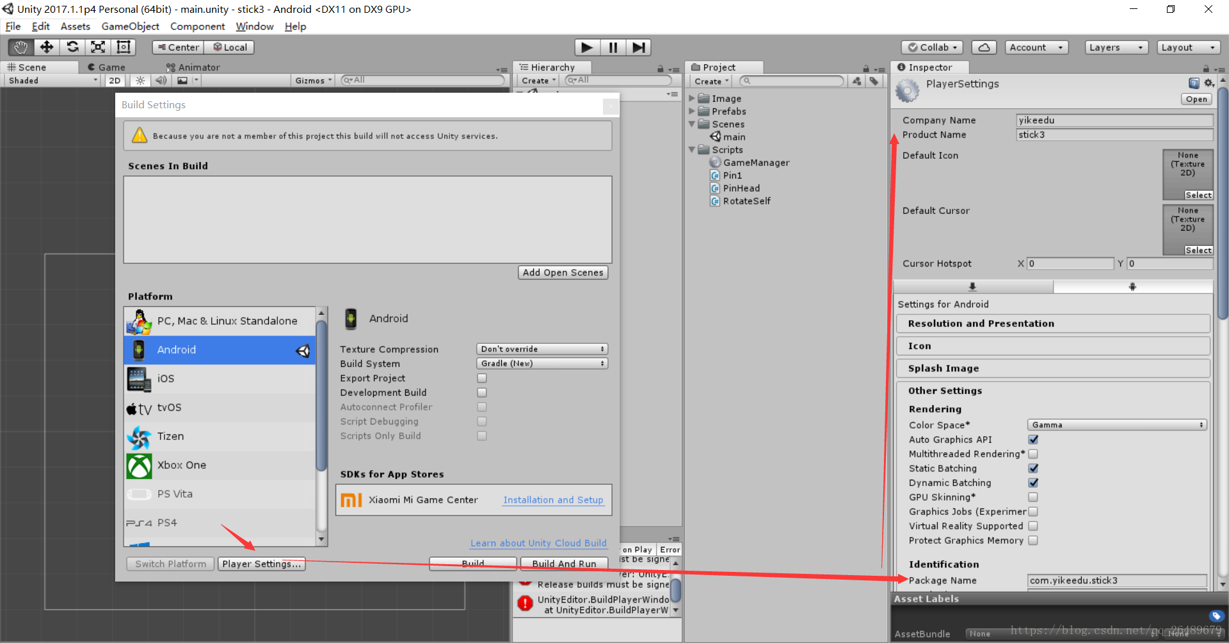Open the Gizmos dropdown
The width and height of the screenshot is (1229, 643).
click(314, 81)
